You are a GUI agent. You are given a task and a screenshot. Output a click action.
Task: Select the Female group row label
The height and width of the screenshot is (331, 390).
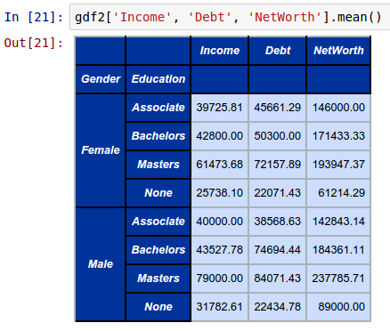pyautogui.click(x=101, y=150)
